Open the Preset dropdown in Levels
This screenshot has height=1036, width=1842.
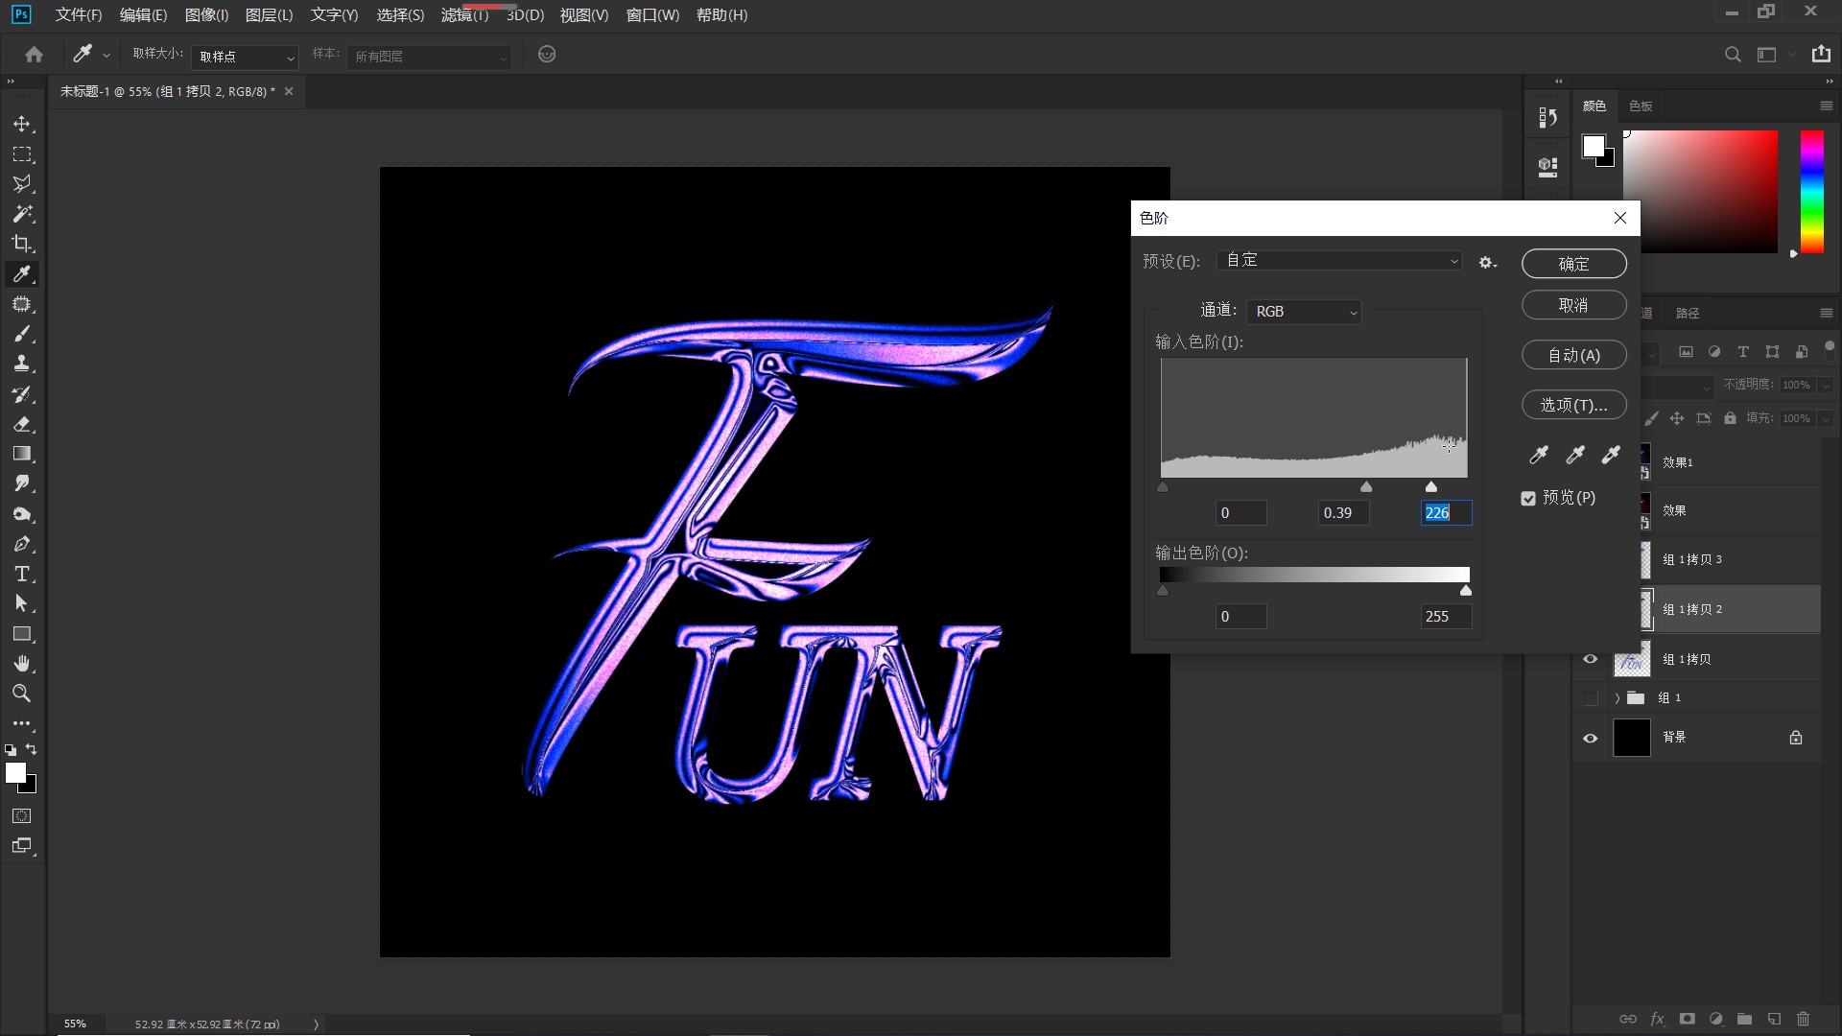(x=1339, y=261)
